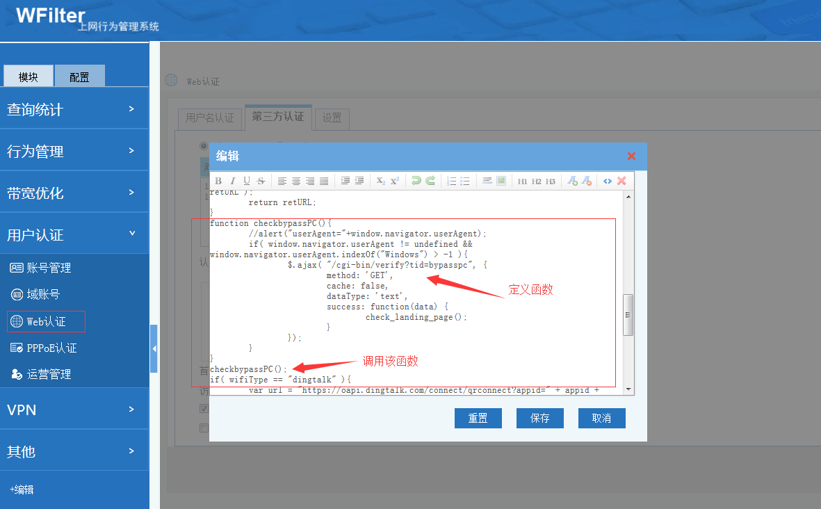This screenshot has width=821, height=509.
Task: Click the code editor vertical scrollbar thumb
Action: [x=628, y=315]
